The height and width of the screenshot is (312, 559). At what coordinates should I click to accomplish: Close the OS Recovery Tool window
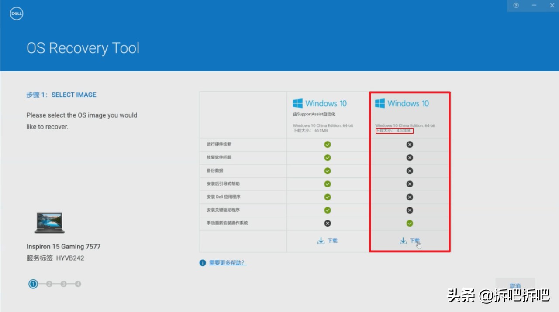click(x=552, y=5)
